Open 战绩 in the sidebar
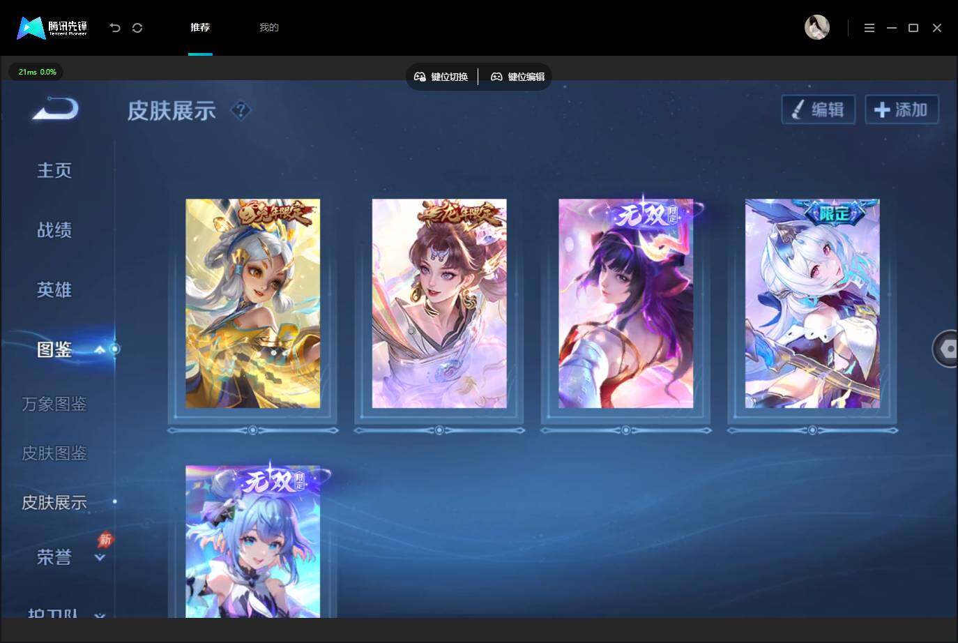The height and width of the screenshot is (643, 958). [54, 230]
